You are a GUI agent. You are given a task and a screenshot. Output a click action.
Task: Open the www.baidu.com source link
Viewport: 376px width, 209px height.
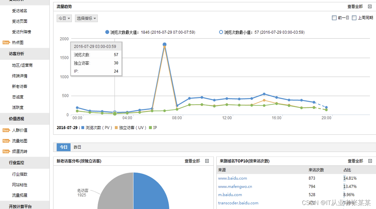232,178
